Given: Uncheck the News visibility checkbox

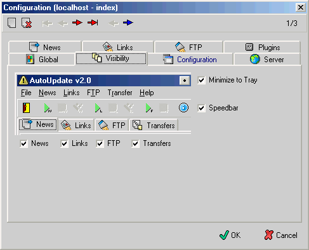Looking at the screenshot, I should click(x=23, y=143).
